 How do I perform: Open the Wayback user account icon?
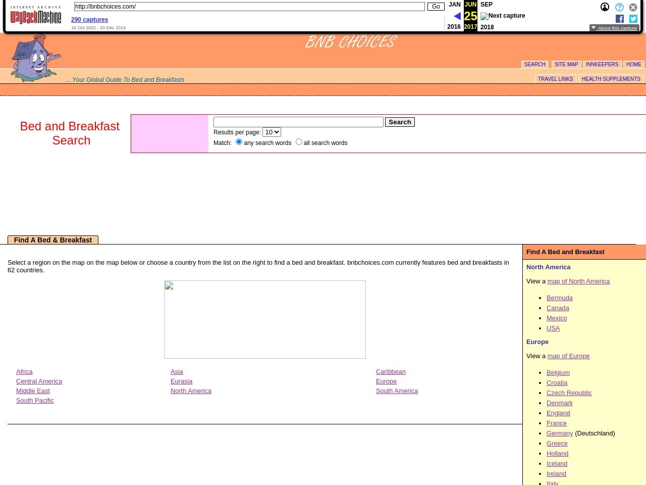click(605, 7)
